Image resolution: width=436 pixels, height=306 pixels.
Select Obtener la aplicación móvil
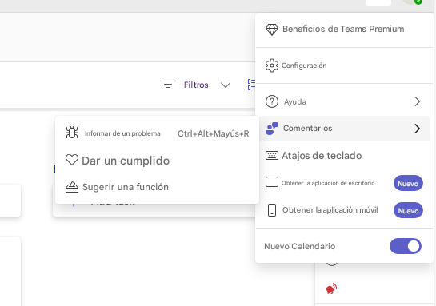pyautogui.click(x=344, y=210)
